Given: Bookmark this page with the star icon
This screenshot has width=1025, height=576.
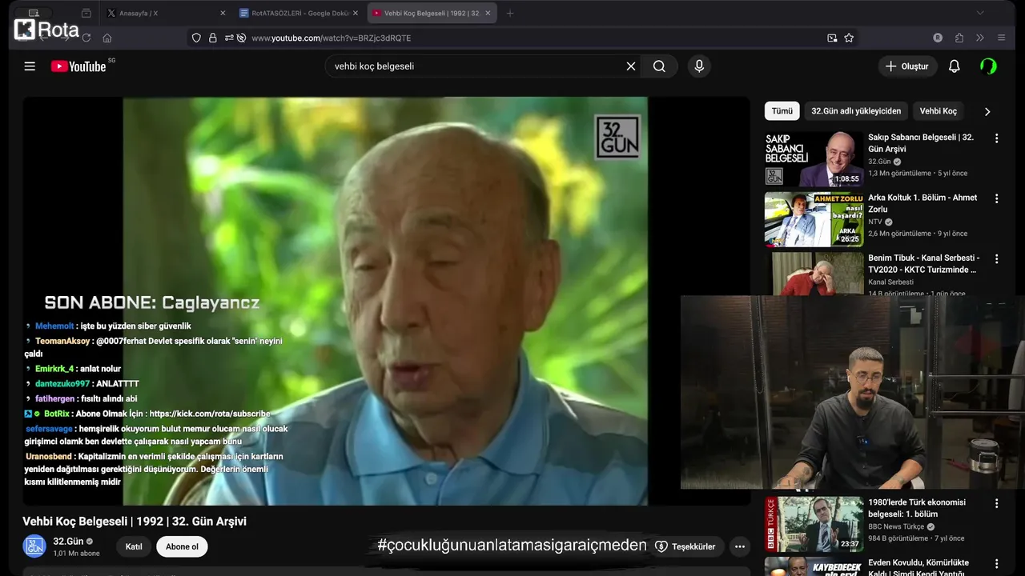Looking at the screenshot, I should coord(849,38).
